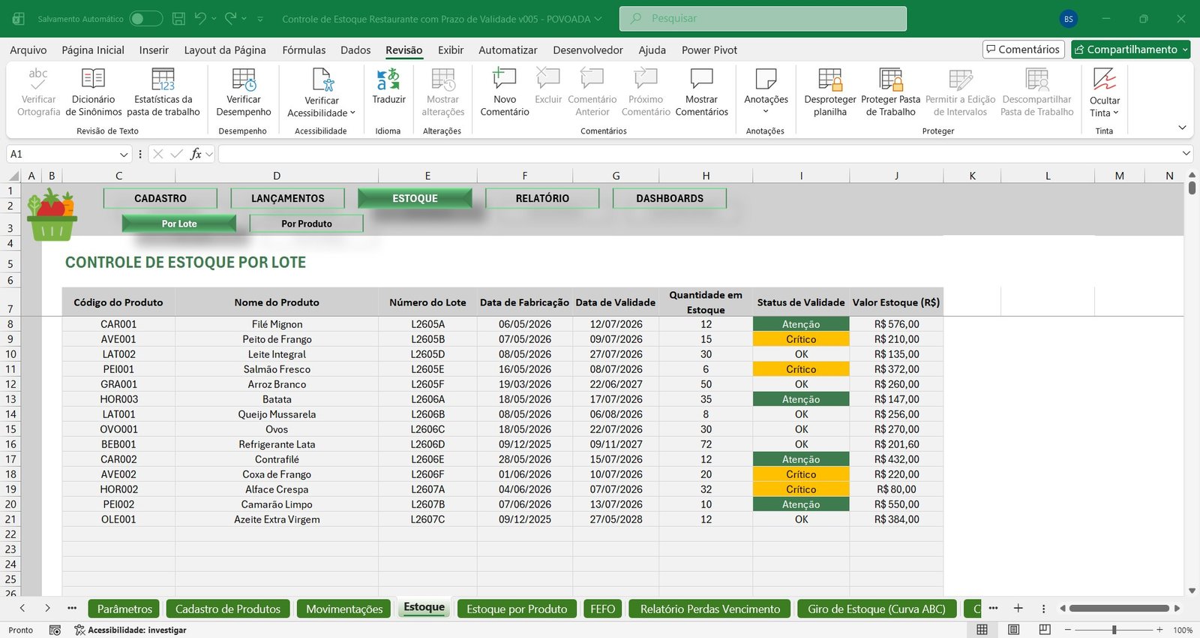Click Mostrar Comentários

coord(701,92)
